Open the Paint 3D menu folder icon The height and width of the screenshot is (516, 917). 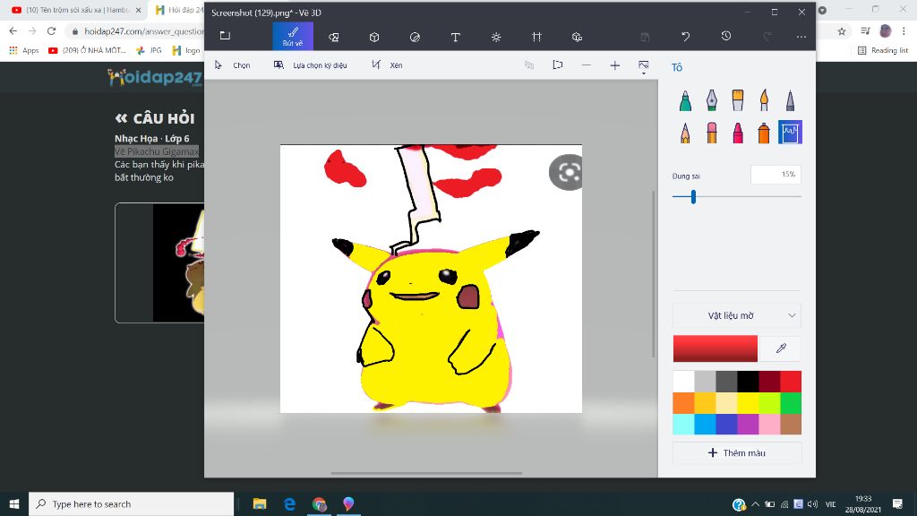pos(225,36)
